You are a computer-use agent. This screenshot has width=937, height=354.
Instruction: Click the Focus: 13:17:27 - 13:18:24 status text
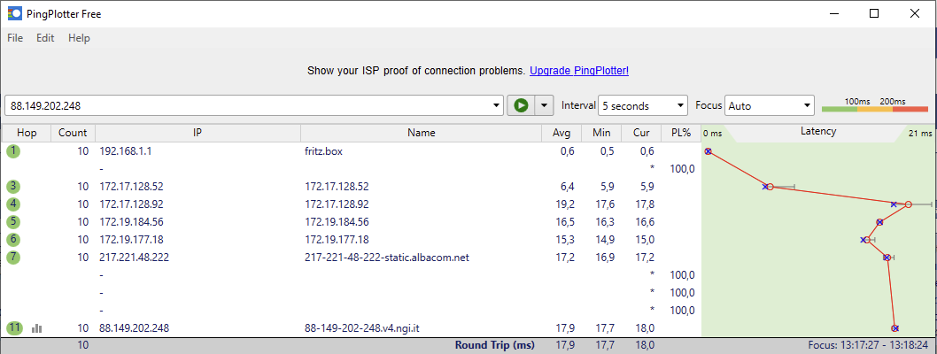(870, 345)
